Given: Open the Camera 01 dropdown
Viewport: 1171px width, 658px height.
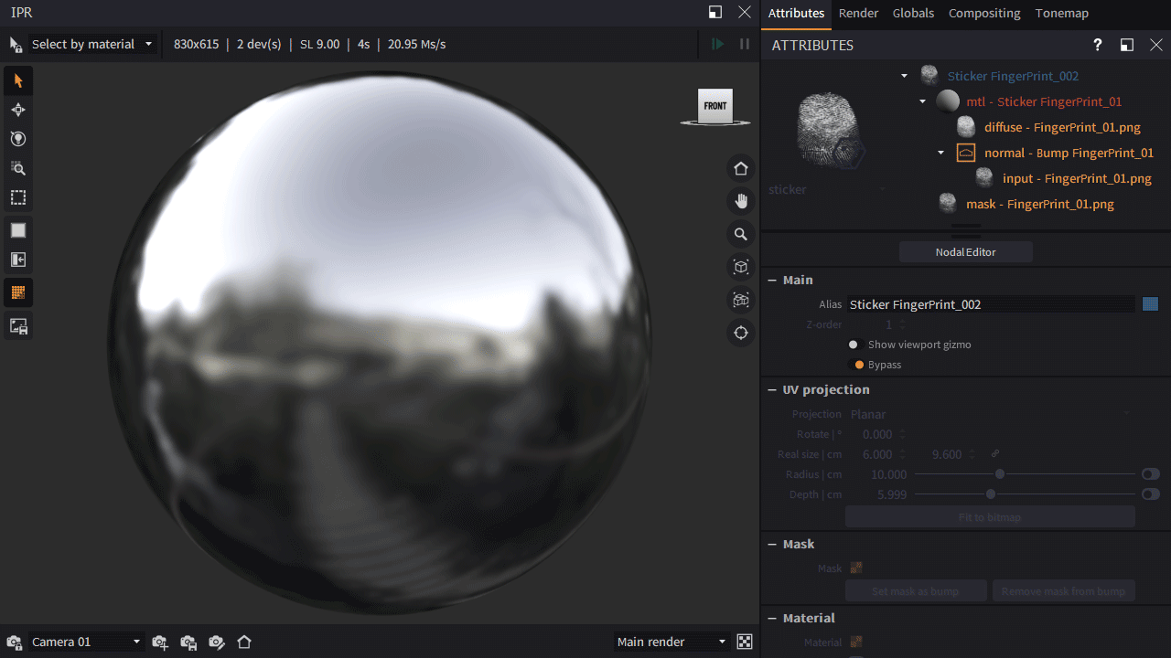Looking at the screenshot, I should (86, 642).
